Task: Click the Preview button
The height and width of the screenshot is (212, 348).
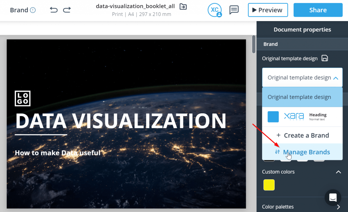Action: (268, 10)
